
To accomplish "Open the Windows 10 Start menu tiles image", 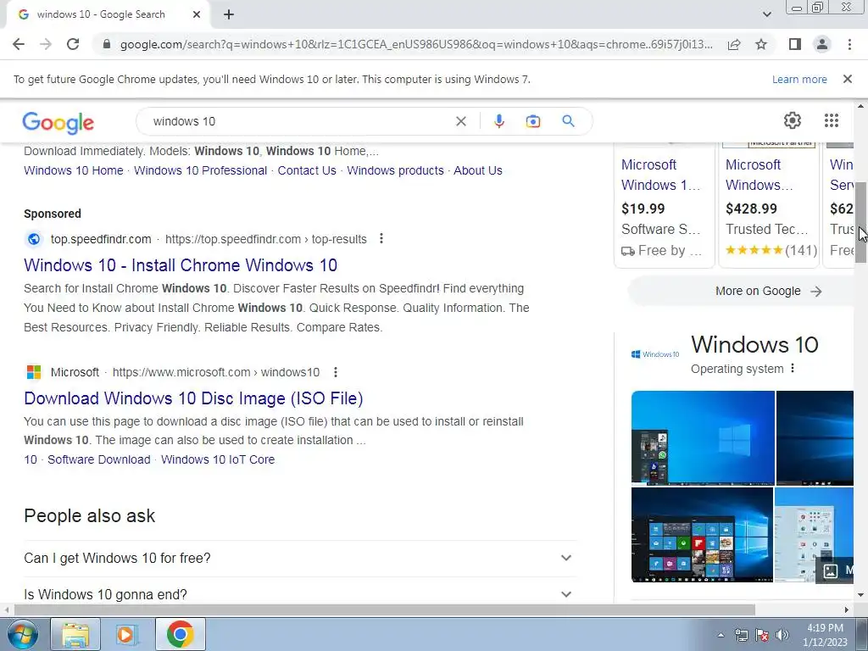I will click(x=702, y=535).
